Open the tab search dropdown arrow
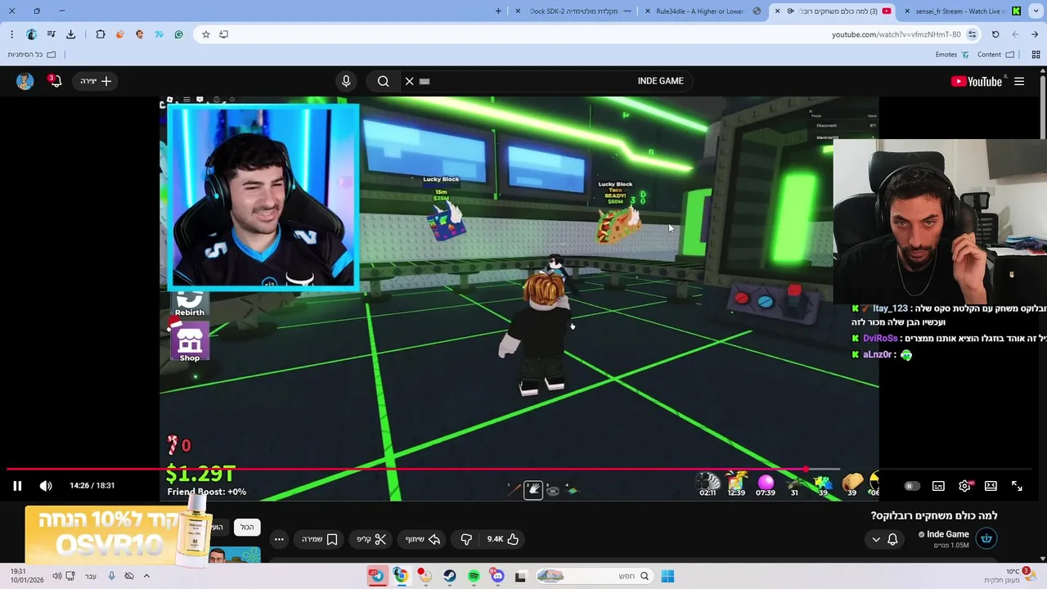 click(x=1035, y=11)
